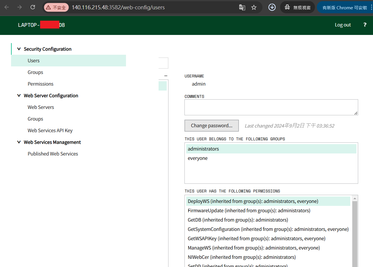Click the Log out link
The height and width of the screenshot is (267, 373).
343,25
